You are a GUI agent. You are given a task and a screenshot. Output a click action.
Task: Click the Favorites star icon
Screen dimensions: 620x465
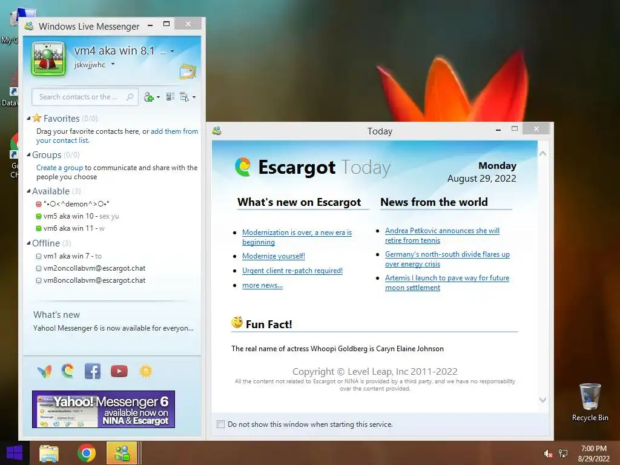coord(37,118)
